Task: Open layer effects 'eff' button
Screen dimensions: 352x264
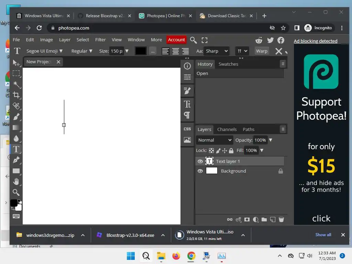Action: 239,219
